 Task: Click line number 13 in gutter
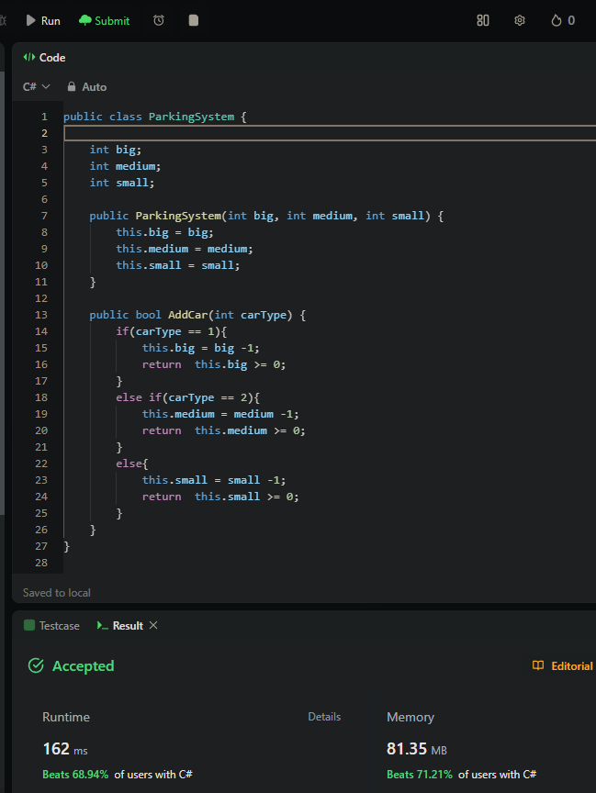click(x=41, y=315)
